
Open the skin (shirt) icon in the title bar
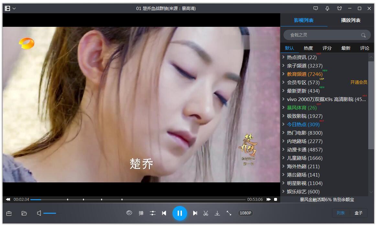(339, 8)
